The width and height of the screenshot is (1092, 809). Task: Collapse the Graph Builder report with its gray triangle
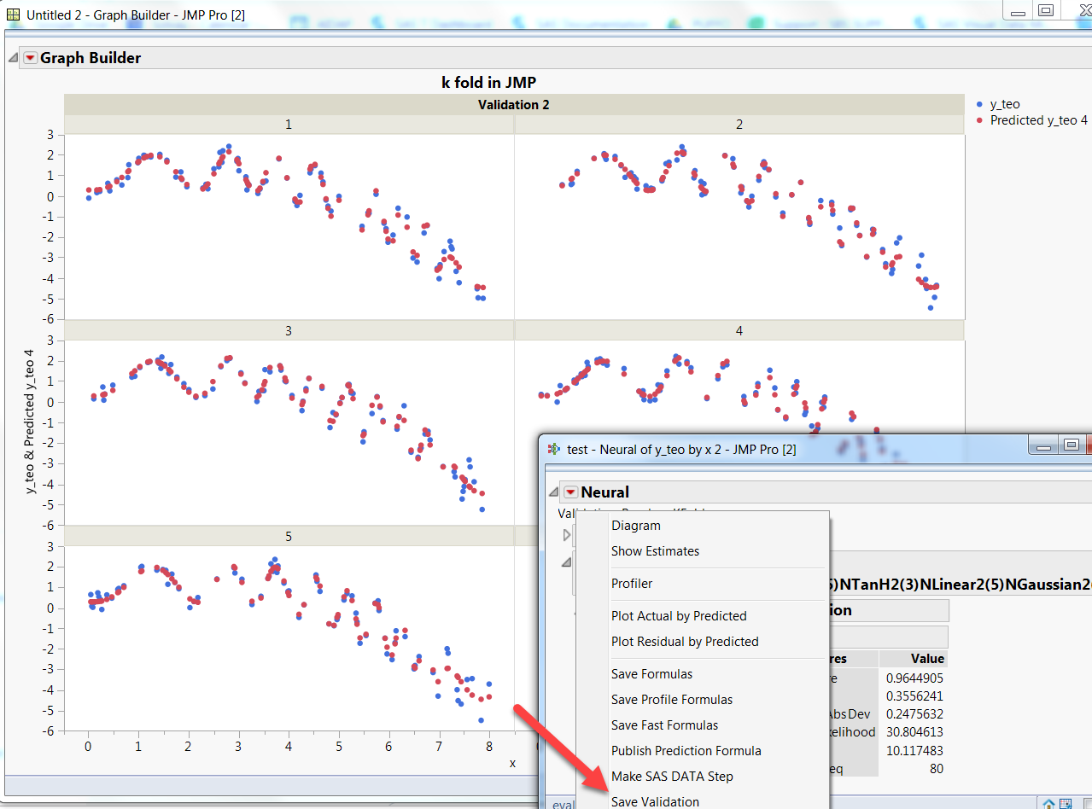12,58
